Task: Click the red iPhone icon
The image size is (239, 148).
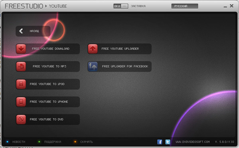Action: pos(21,102)
